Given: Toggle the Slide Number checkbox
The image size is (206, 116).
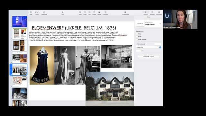Looking at the screenshot, I should point(137,39).
